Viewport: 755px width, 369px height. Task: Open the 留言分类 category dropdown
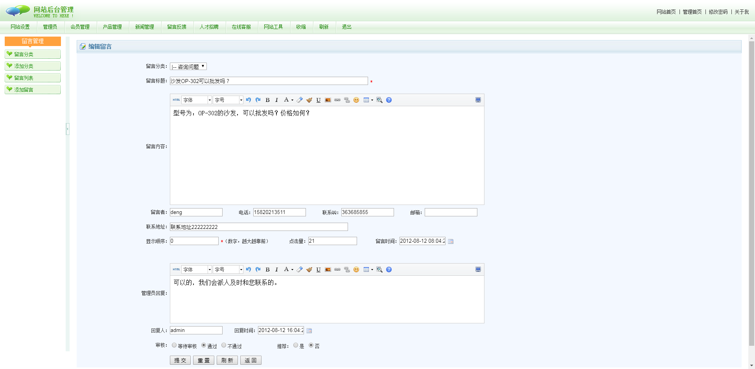coord(188,66)
